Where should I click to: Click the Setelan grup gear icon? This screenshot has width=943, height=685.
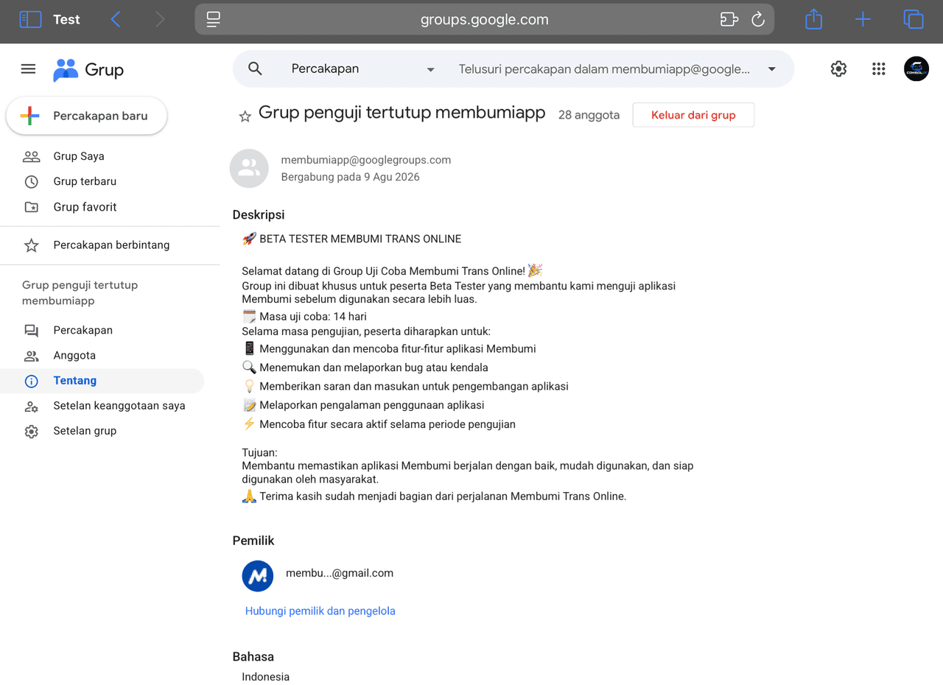(31, 431)
